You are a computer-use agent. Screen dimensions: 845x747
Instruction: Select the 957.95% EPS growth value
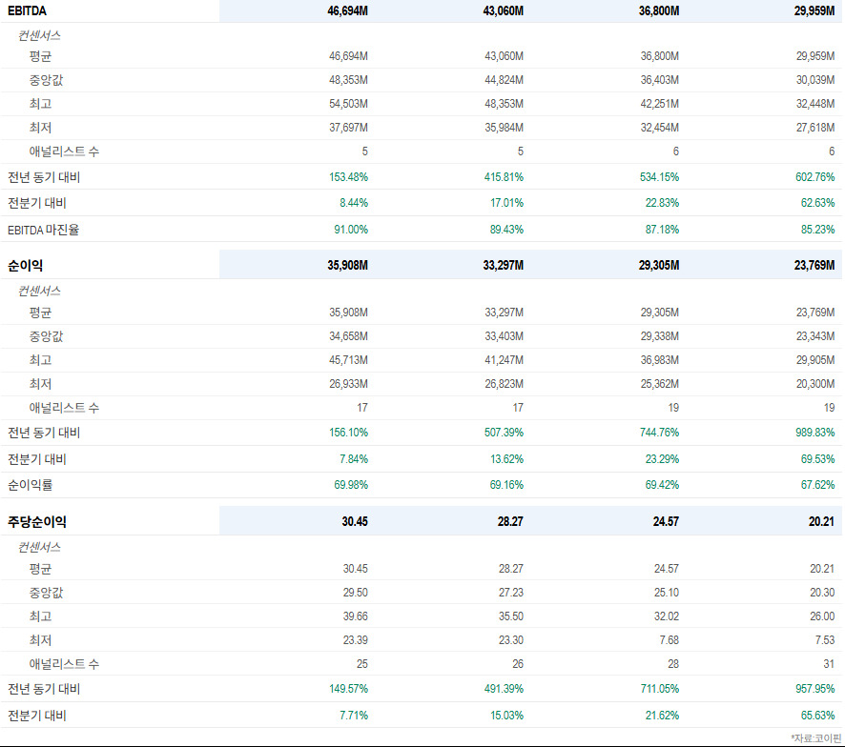click(814, 689)
